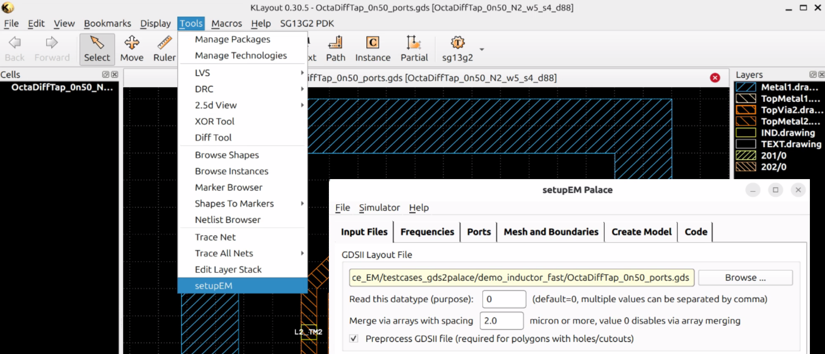This screenshot has width=825, height=354.
Task: Click the Back navigation arrow icon
Action: click(15, 42)
